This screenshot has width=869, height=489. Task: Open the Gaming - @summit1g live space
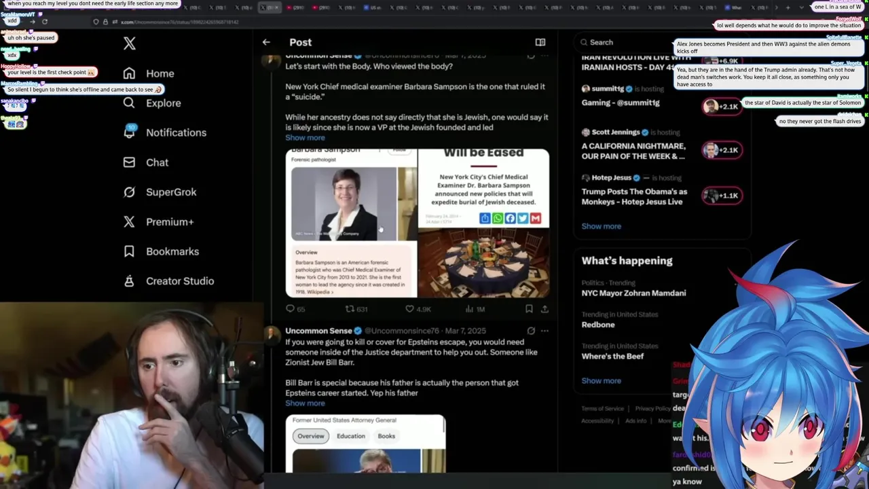(621, 103)
